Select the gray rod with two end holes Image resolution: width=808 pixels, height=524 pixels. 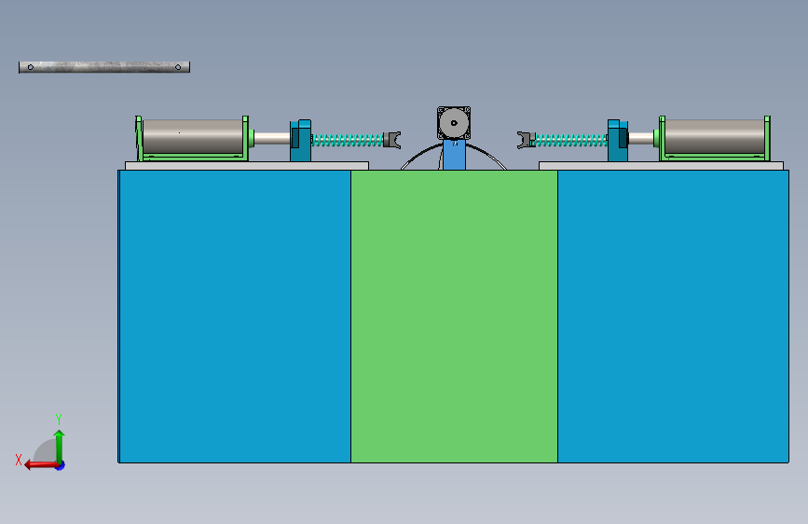tap(104, 67)
